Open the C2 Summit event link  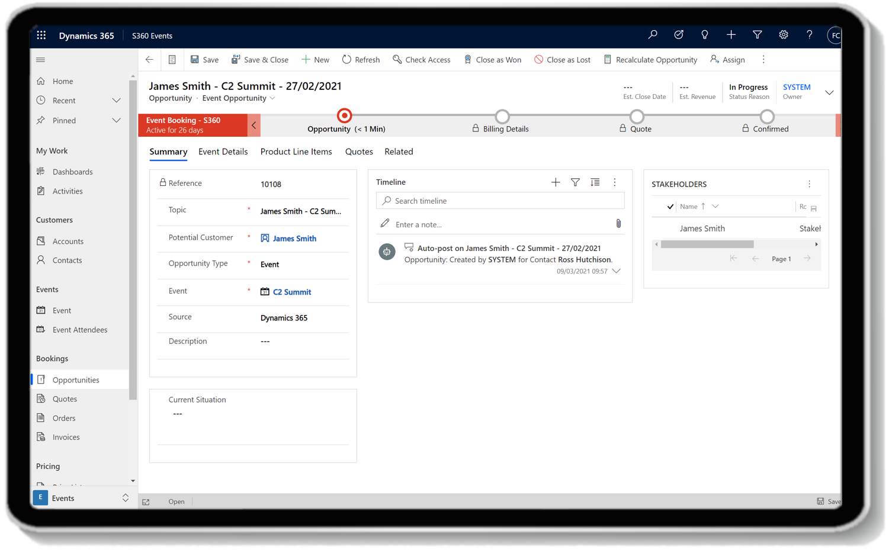pos(292,292)
